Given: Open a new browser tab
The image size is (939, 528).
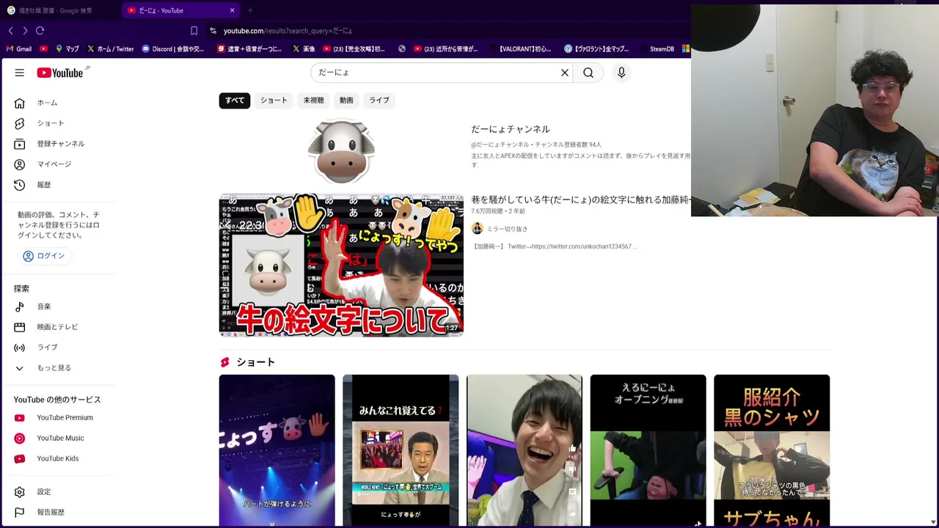Looking at the screenshot, I should click(x=250, y=10).
